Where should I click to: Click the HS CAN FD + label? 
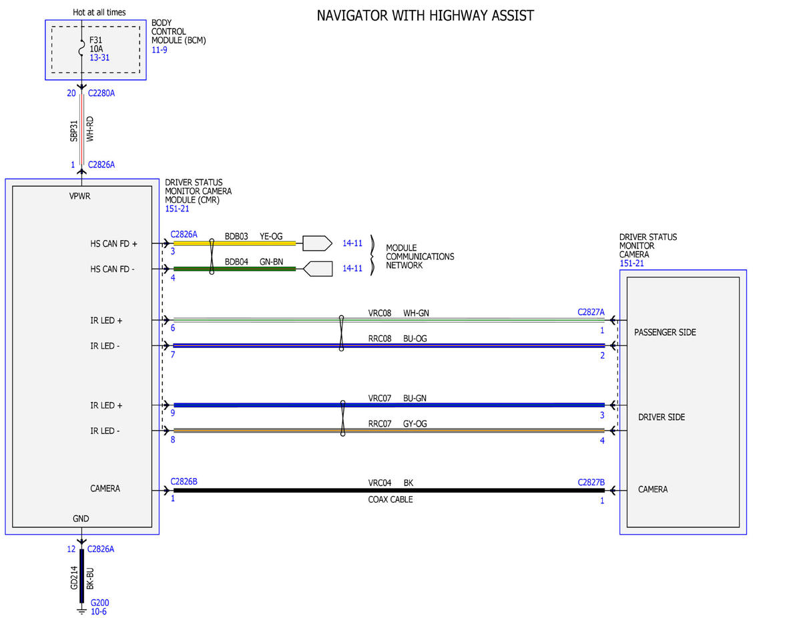click(113, 244)
